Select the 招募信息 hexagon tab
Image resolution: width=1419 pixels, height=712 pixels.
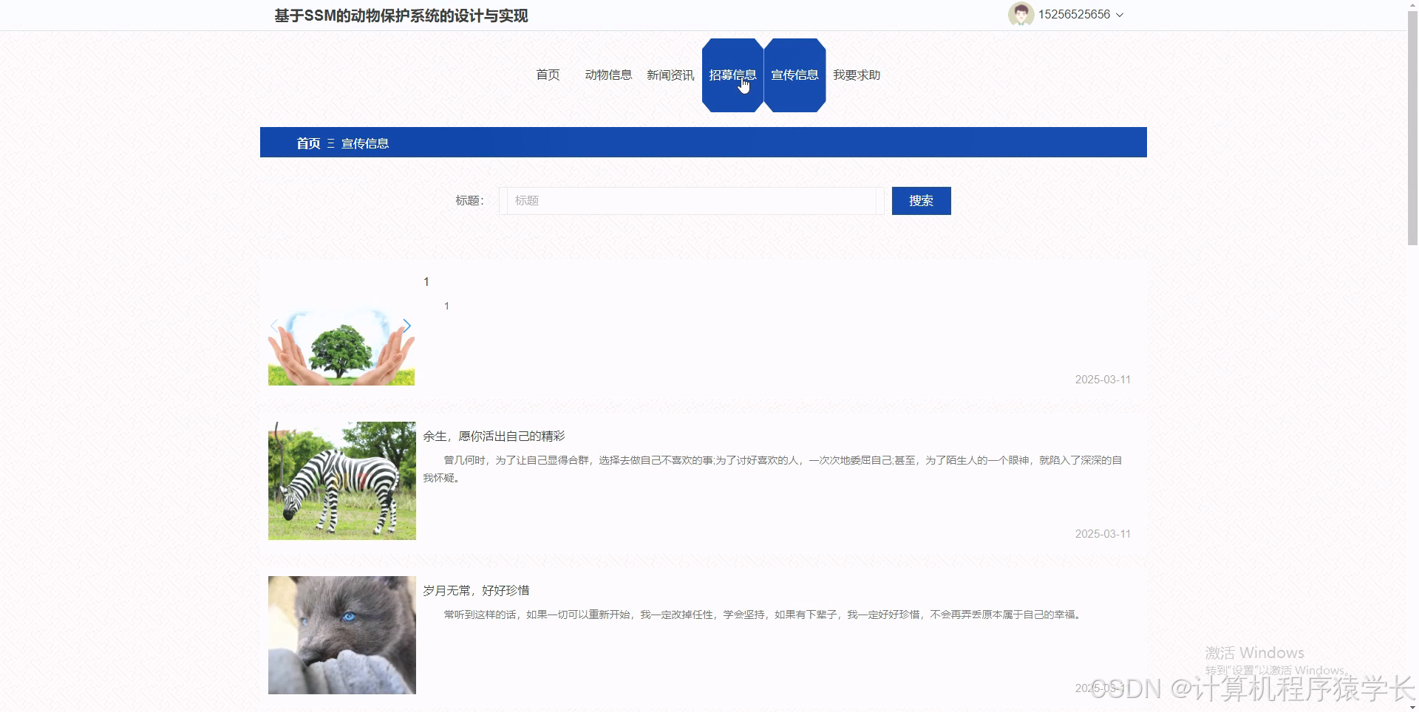[732, 75]
